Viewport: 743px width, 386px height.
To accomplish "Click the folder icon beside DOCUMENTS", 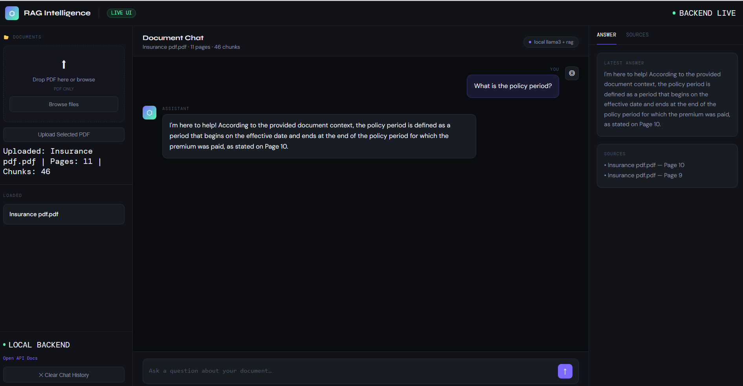I will point(6,37).
